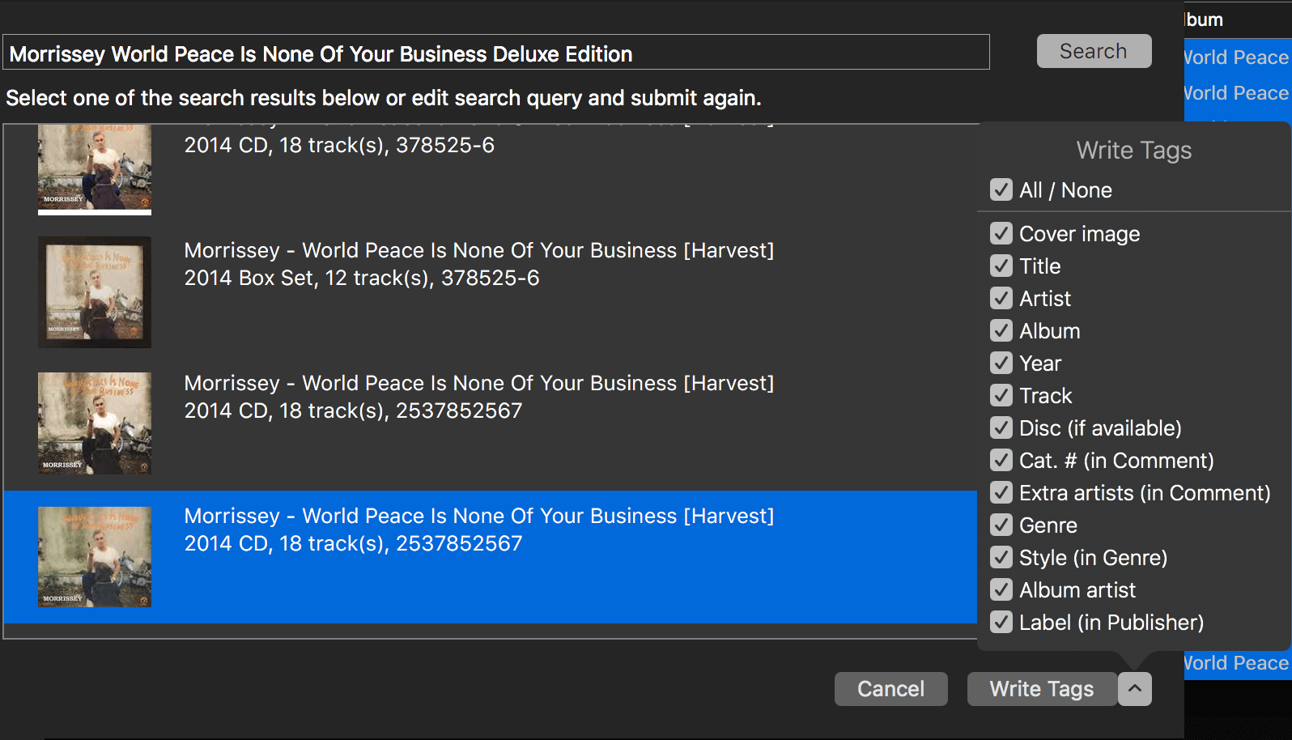Click the Search button

1094,51
